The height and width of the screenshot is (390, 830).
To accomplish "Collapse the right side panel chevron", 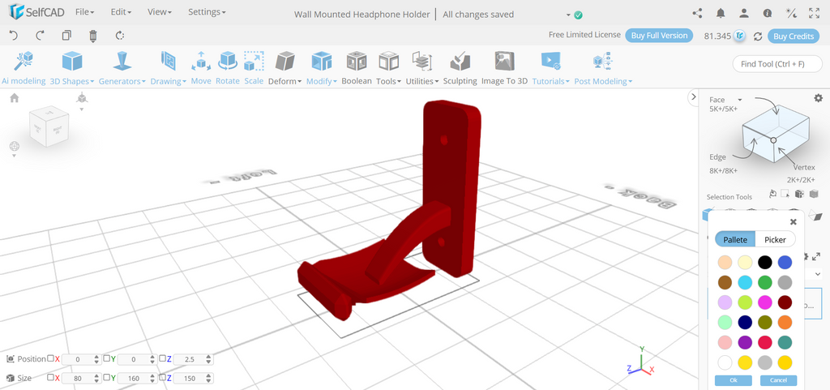I will [694, 96].
